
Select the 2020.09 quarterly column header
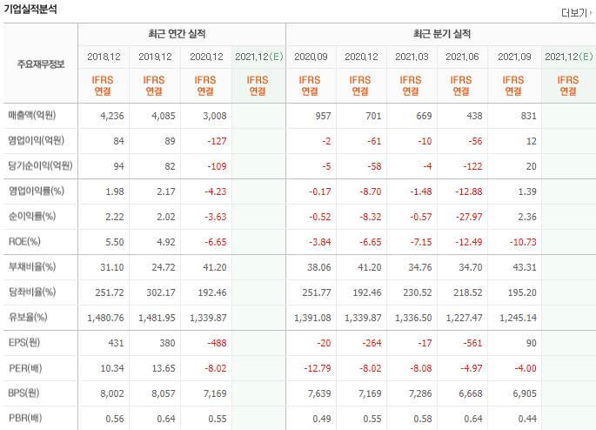(311, 57)
